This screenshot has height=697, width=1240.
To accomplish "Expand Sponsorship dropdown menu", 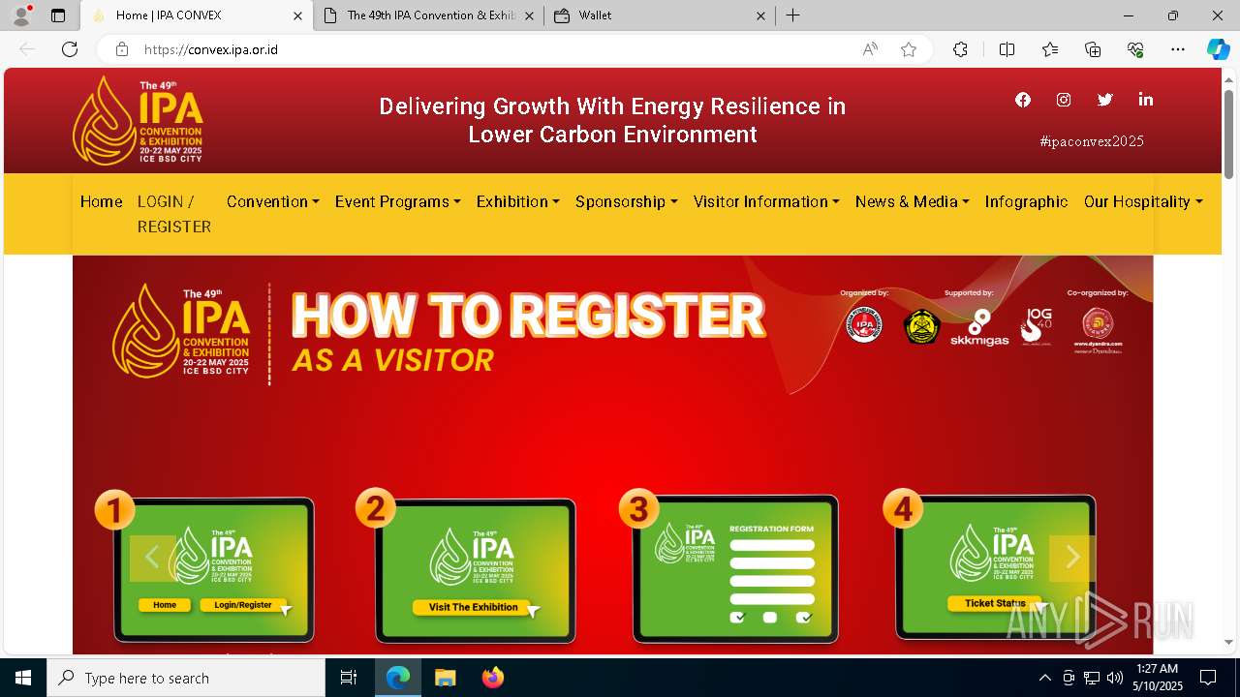I will point(627,201).
